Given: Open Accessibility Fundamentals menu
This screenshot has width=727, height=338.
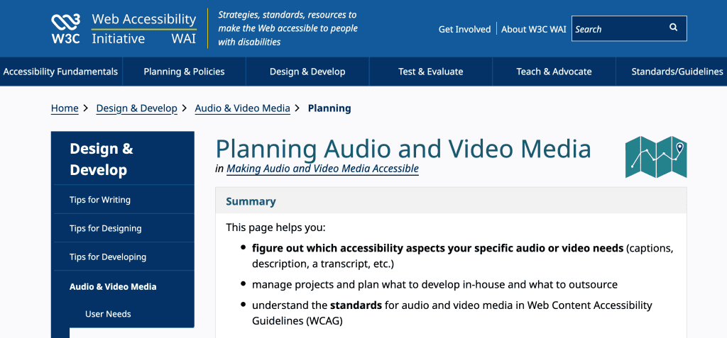Looking at the screenshot, I should (60, 72).
